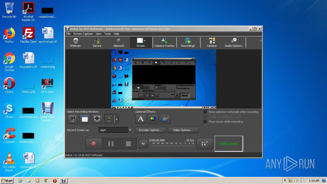Select the FileZilla Client desktop icon

28,35
